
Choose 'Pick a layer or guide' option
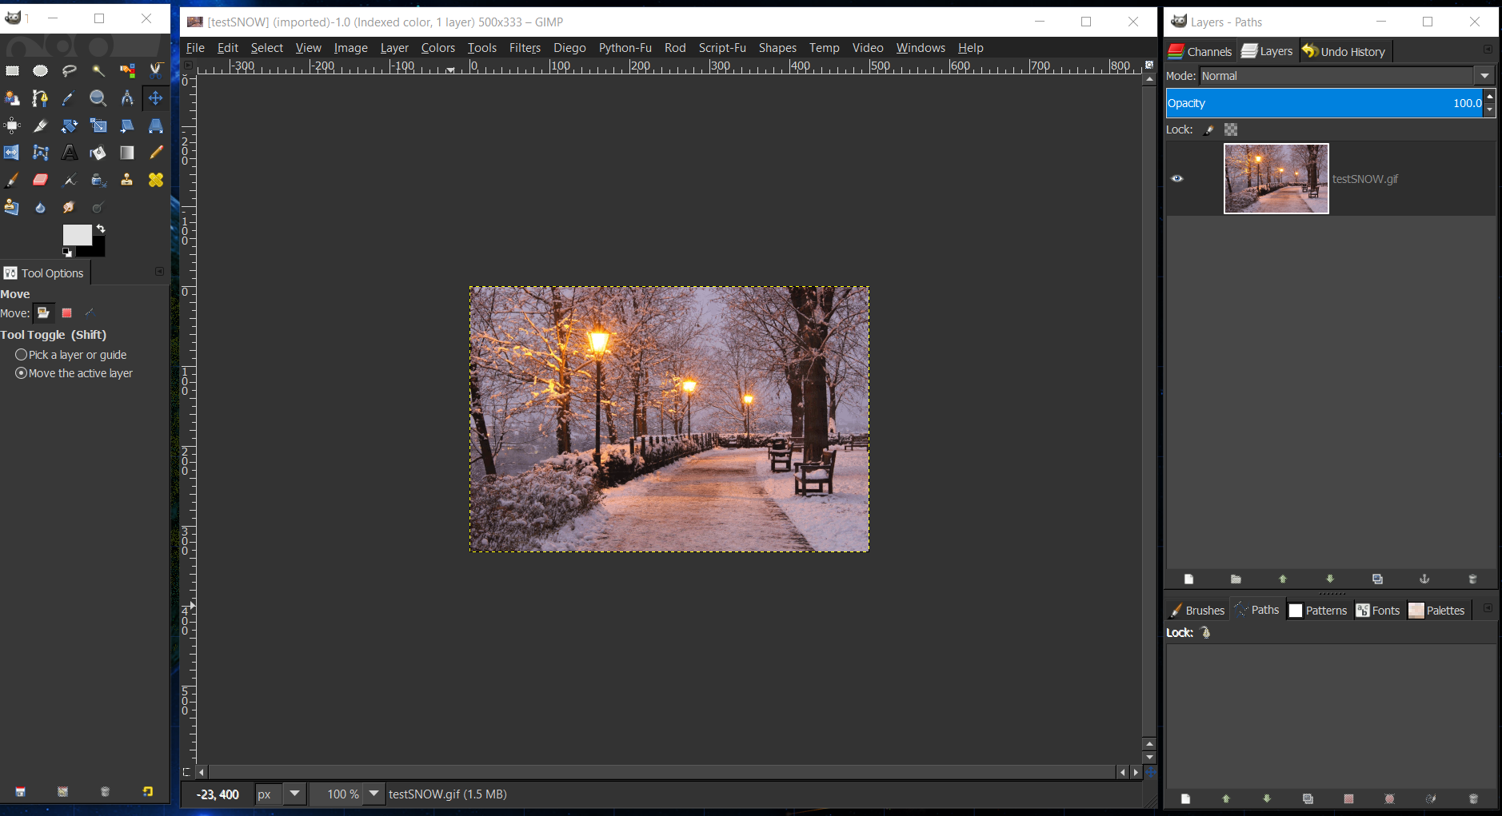tap(70, 355)
